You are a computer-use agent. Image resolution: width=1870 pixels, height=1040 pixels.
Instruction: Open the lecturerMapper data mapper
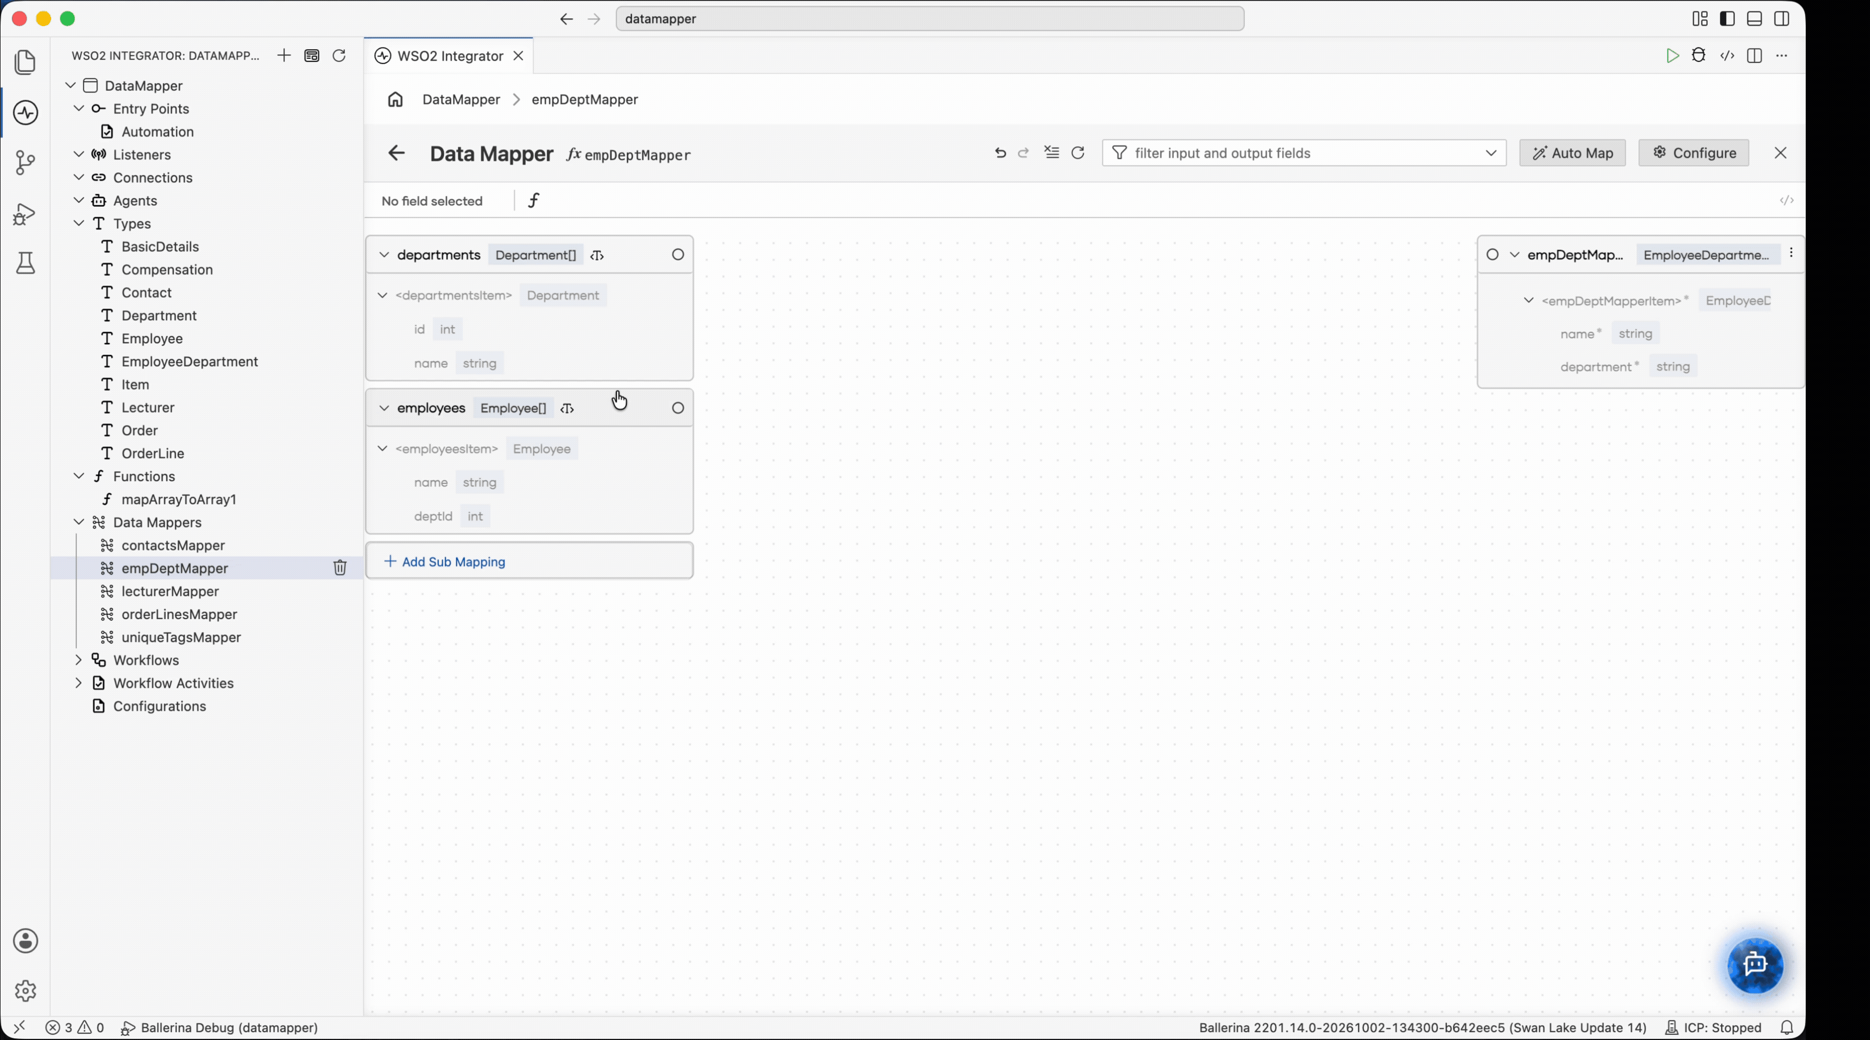click(170, 591)
